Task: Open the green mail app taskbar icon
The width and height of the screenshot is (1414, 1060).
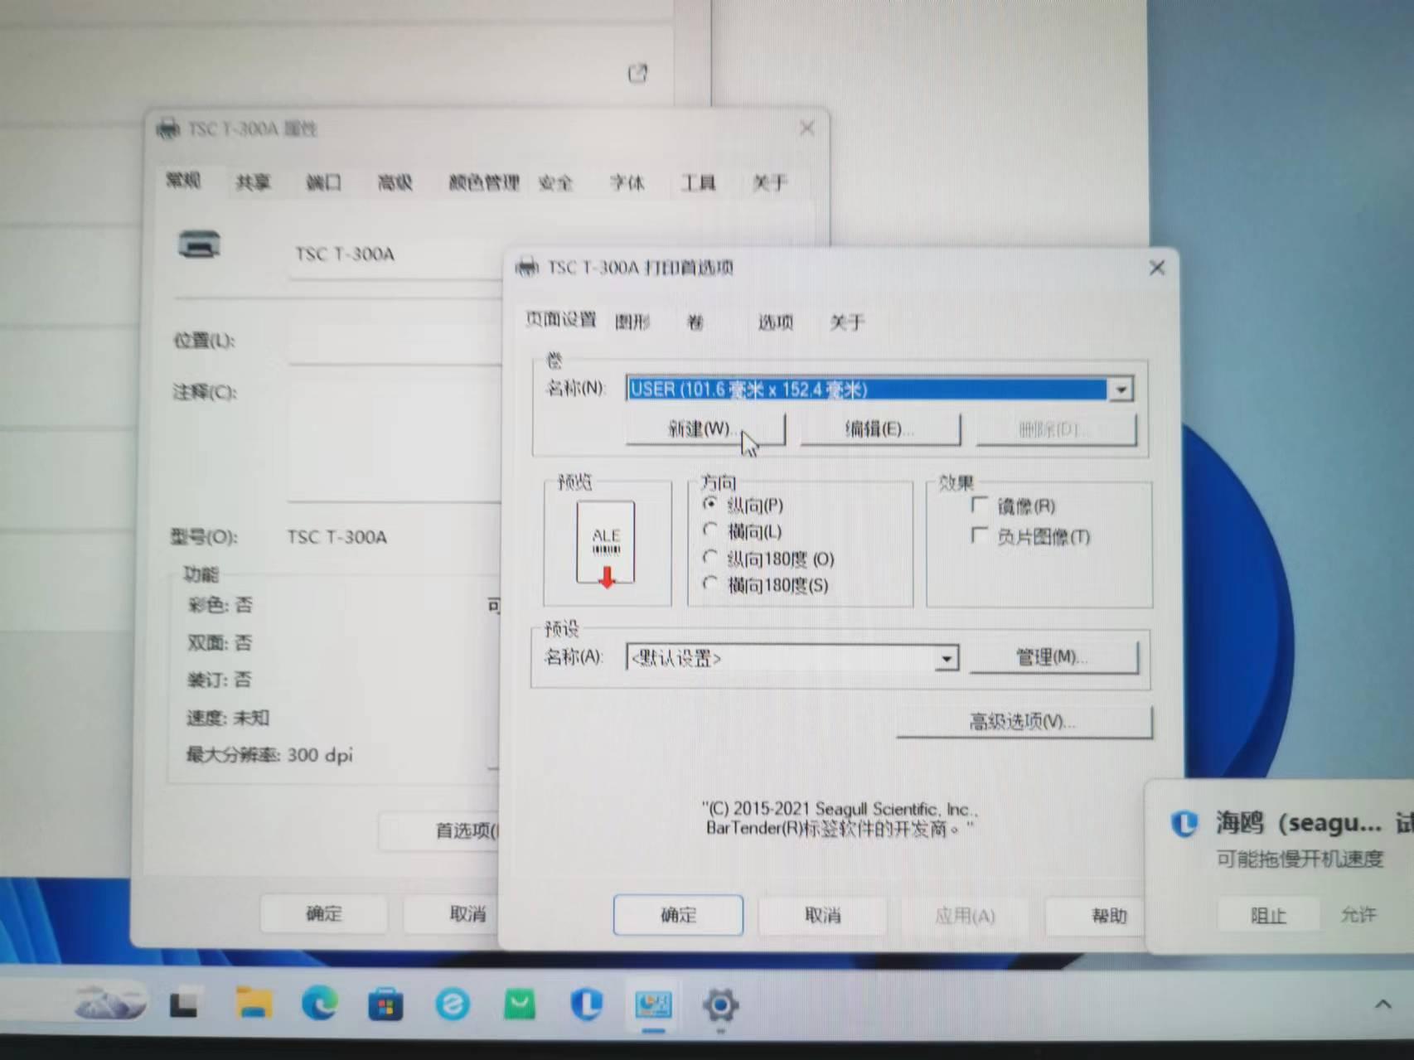Action: click(520, 1004)
